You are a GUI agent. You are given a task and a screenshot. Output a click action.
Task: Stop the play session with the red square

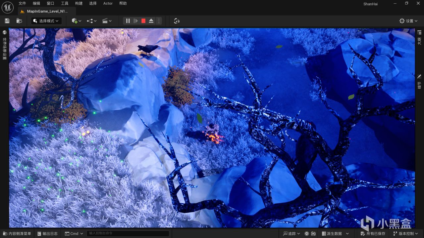coord(143,21)
